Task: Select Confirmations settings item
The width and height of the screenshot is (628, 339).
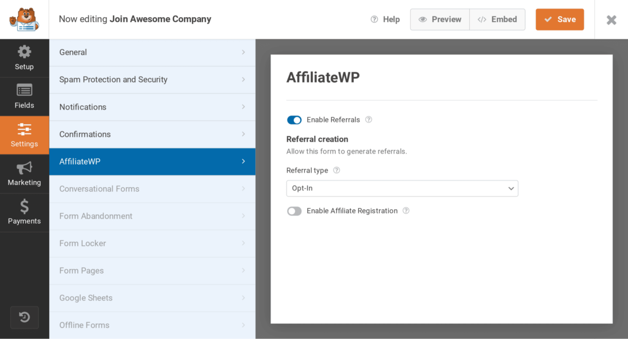Action: pyautogui.click(x=152, y=134)
